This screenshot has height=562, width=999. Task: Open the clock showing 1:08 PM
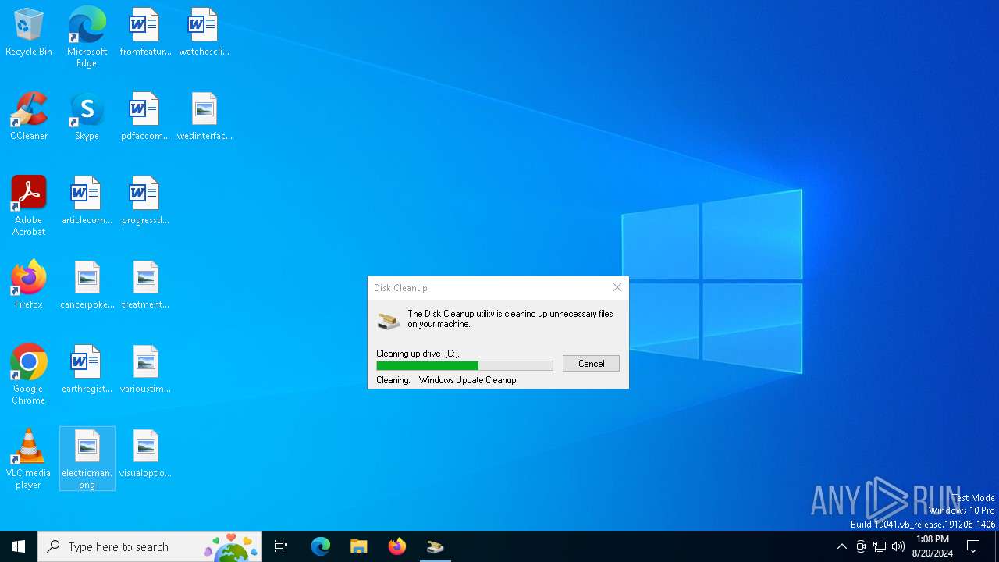pyautogui.click(x=932, y=546)
